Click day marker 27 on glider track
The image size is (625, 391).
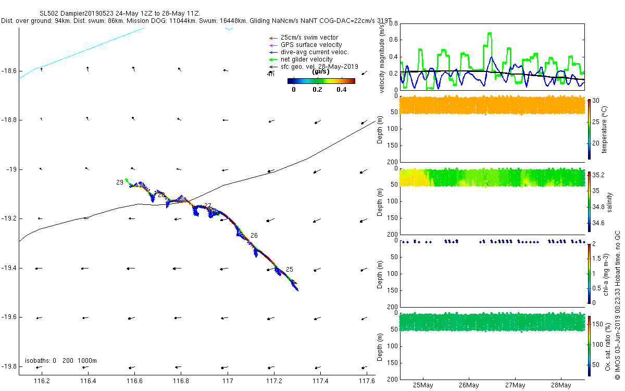pyautogui.click(x=208, y=205)
